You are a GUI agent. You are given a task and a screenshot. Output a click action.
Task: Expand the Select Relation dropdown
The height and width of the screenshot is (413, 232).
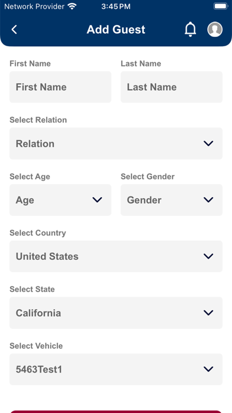(x=116, y=144)
